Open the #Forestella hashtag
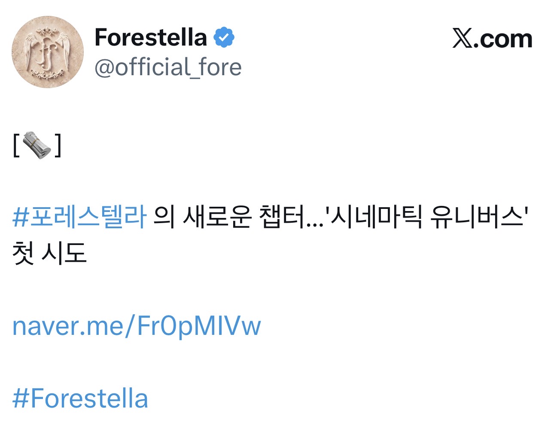 (80, 398)
